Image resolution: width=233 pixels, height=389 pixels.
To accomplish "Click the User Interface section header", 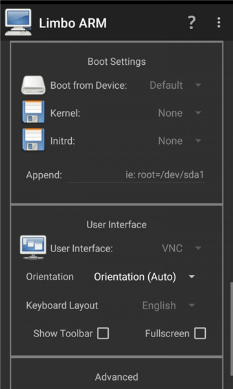I will click(116, 224).
